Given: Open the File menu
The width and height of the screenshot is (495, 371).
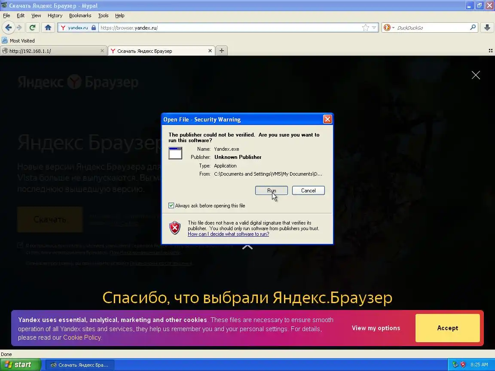Looking at the screenshot, I should pyautogui.click(x=6, y=15).
